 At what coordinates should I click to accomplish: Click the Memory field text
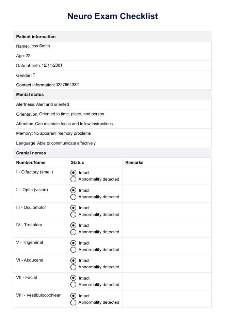62,133
